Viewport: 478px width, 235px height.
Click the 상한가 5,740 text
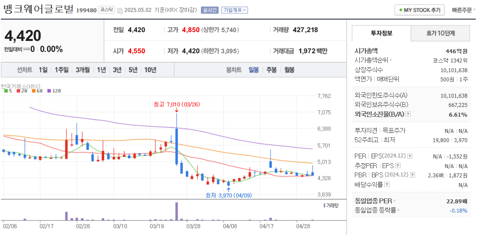pyautogui.click(x=220, y=30)
